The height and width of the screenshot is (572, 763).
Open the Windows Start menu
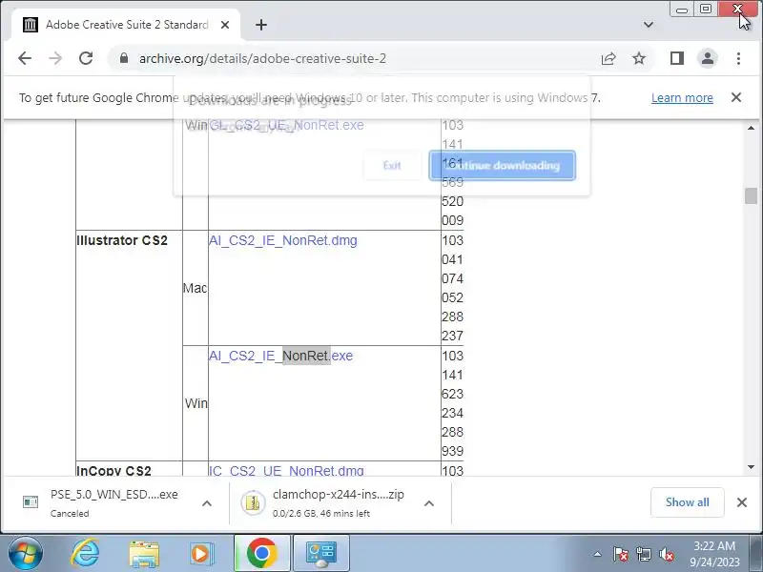click(x=26, y=554)
